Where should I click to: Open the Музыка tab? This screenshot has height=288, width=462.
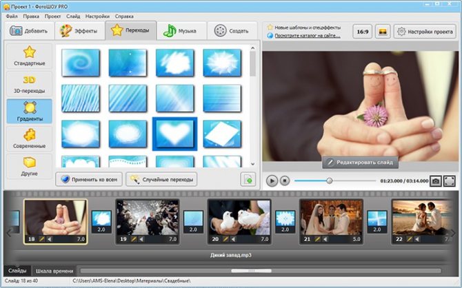181,31
